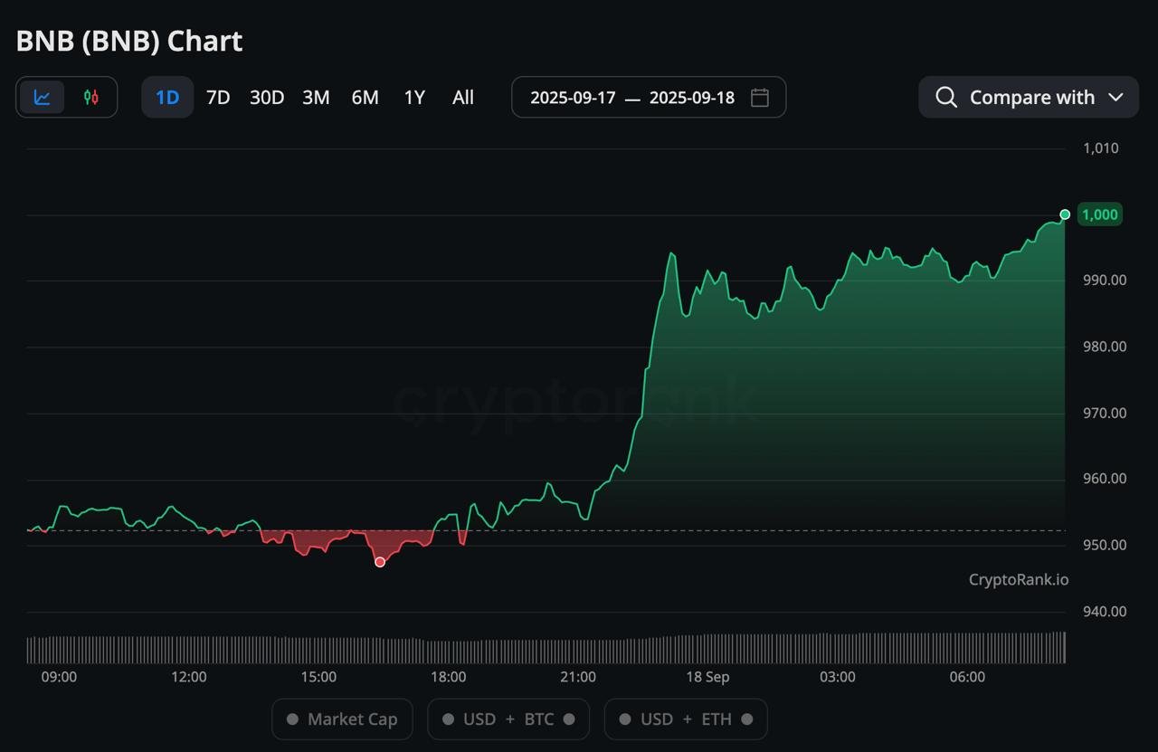The width and height of the screenshot is (1158, 752).
Task: Click the 18 Sep label on the time axis
Action: point(708,676)
